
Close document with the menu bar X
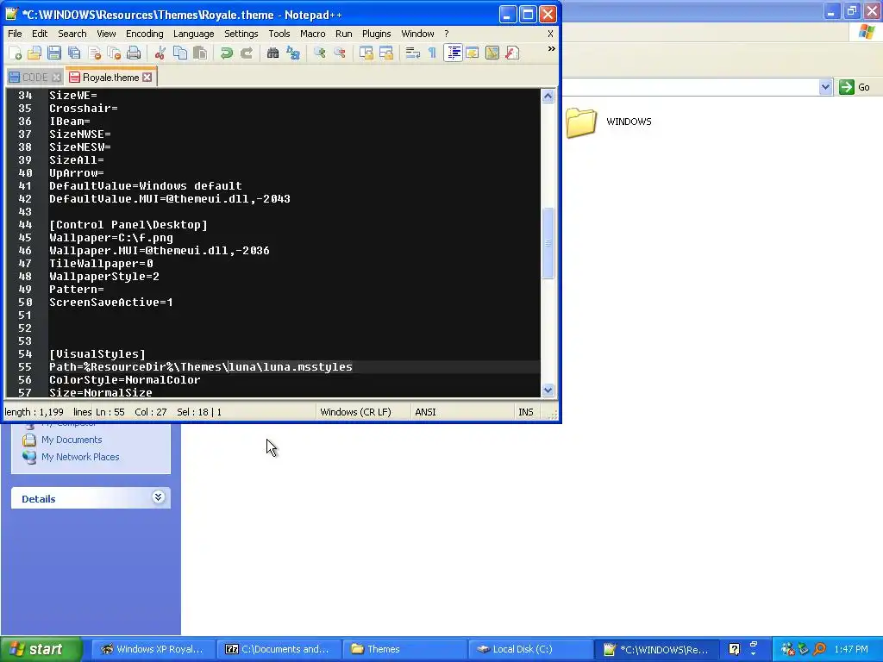click(x=550, y=34)
